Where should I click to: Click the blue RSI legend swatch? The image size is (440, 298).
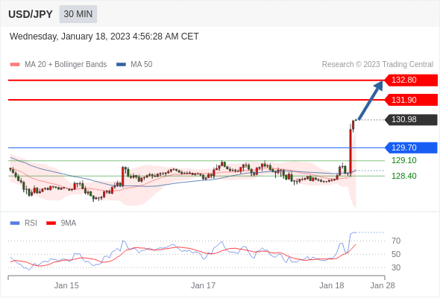pyautogui.click(x=15, y=223)
